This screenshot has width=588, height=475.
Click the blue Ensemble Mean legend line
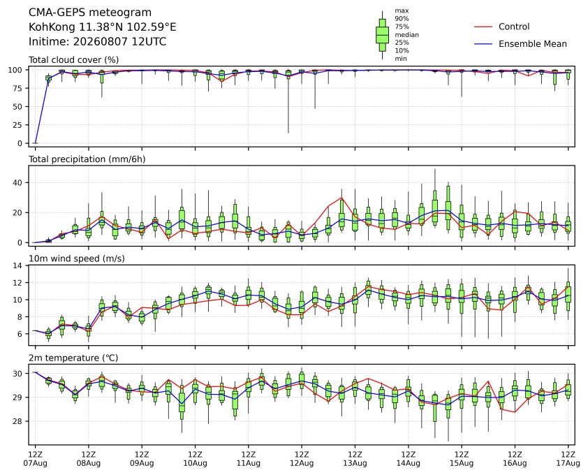point(483,44)
